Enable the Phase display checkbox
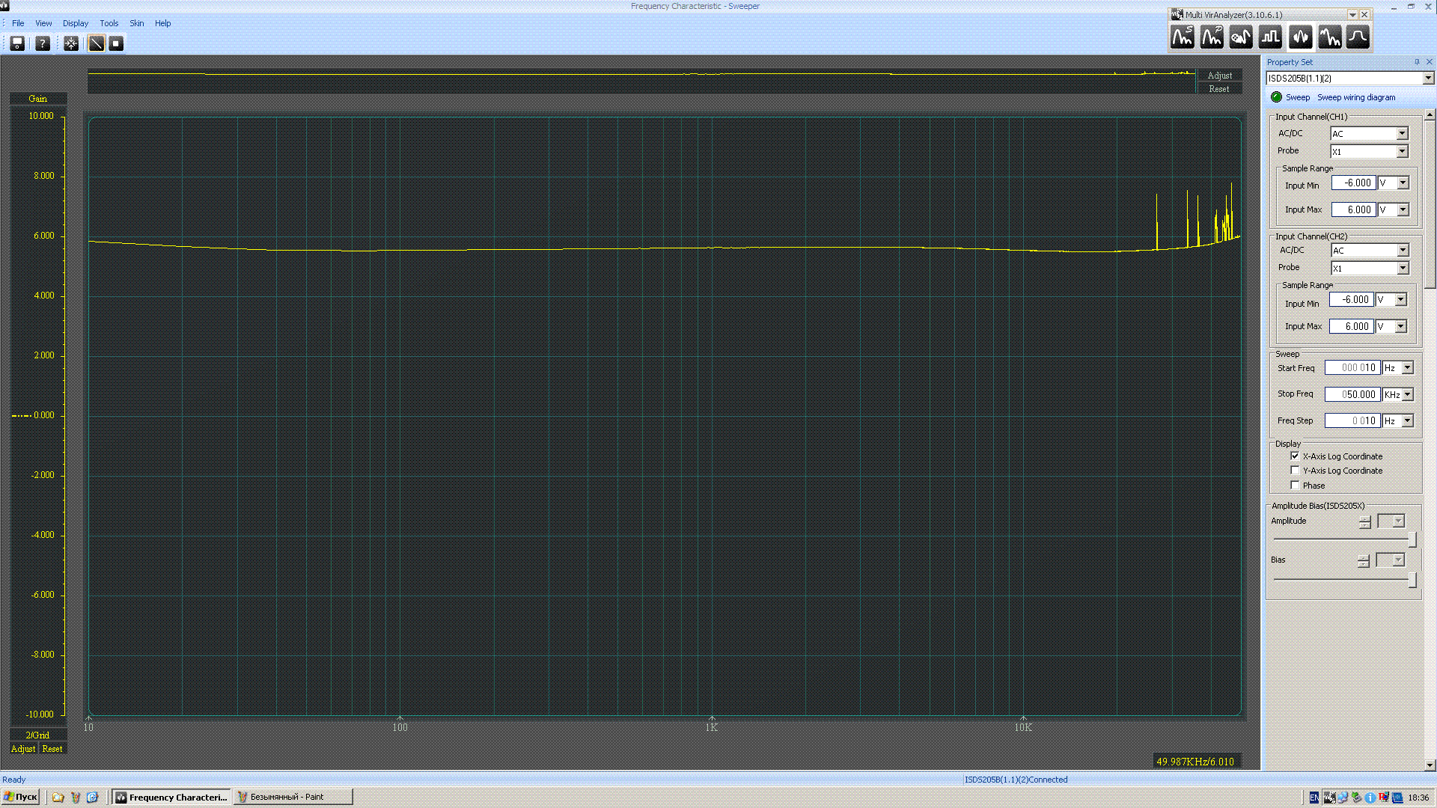This screenshot has width=1437, height=808. point(1295,486)
